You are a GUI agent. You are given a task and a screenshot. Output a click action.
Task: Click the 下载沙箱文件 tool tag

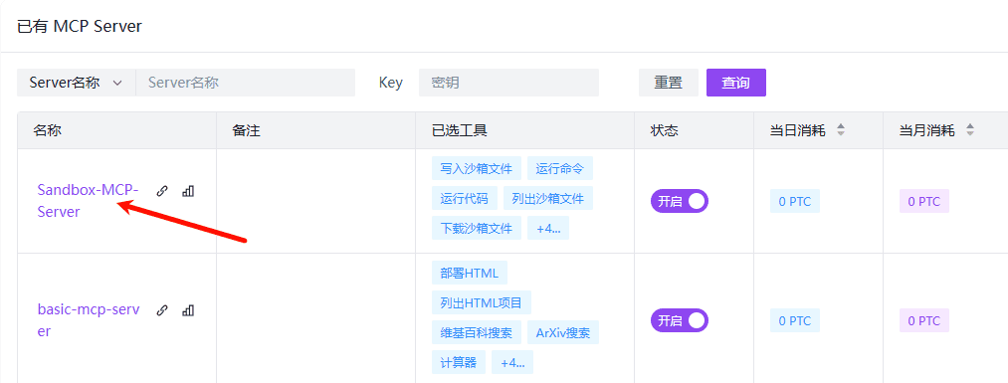click(477, 228)
